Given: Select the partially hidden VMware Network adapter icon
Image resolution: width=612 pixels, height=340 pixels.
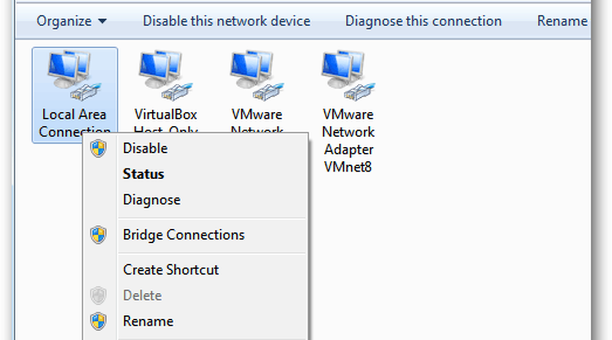Looking at the screenshot, I should coord(257,75).
